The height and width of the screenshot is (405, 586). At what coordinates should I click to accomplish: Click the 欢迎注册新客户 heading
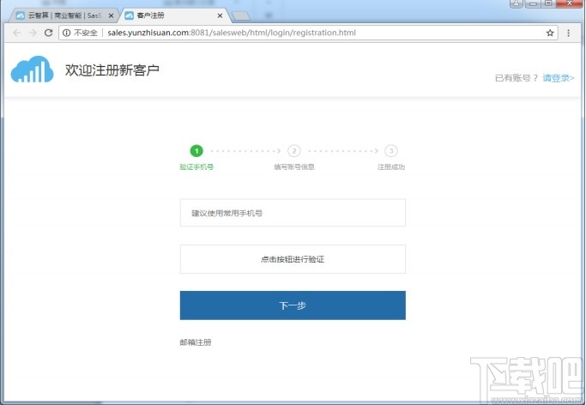click(112, 70)
